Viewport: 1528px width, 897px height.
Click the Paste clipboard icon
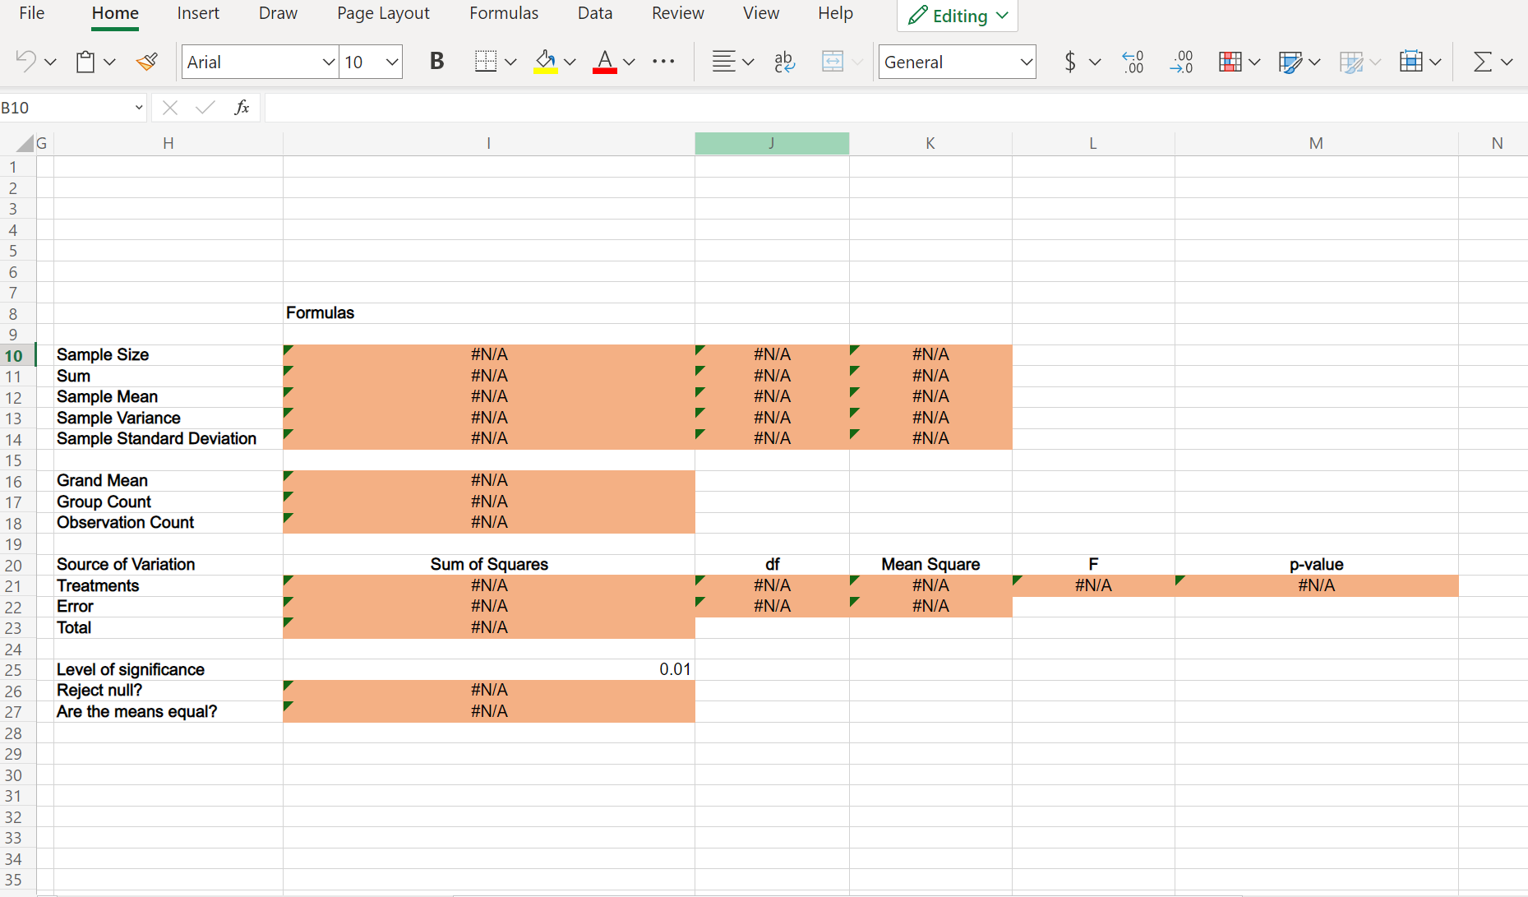coord(85,62)
